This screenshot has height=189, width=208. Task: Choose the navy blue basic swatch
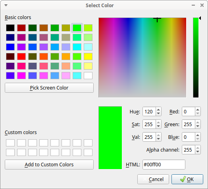tap(10, 37)
